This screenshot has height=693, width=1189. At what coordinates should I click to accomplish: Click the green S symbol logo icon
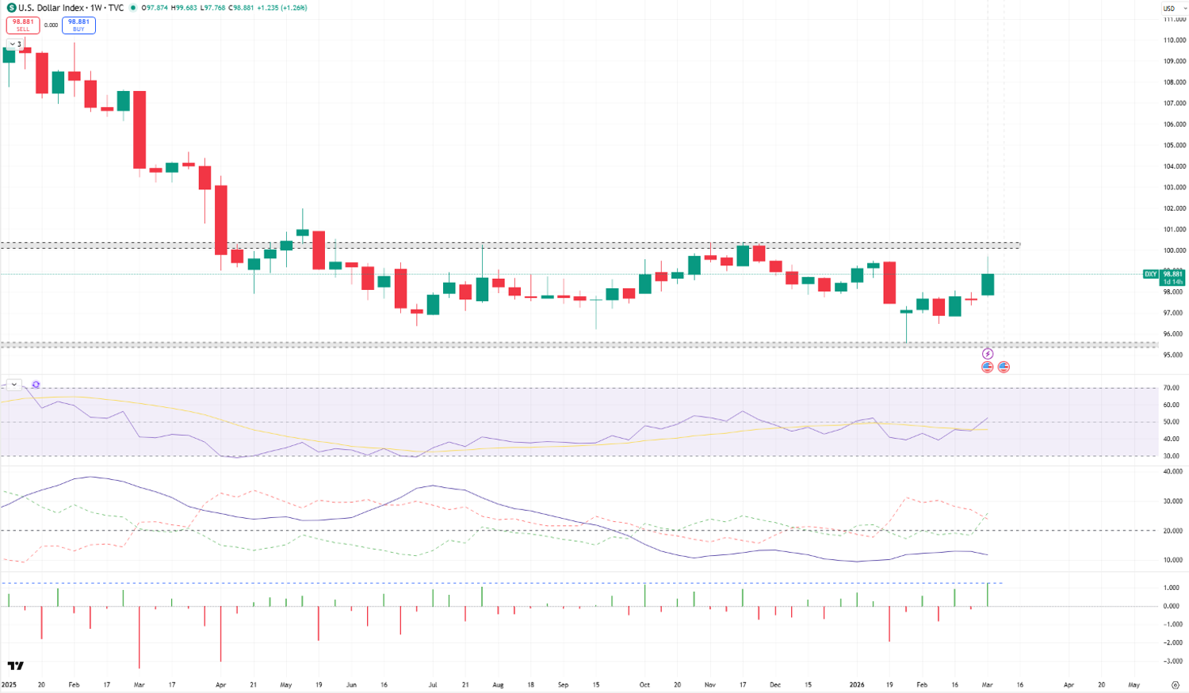(12, 8)
